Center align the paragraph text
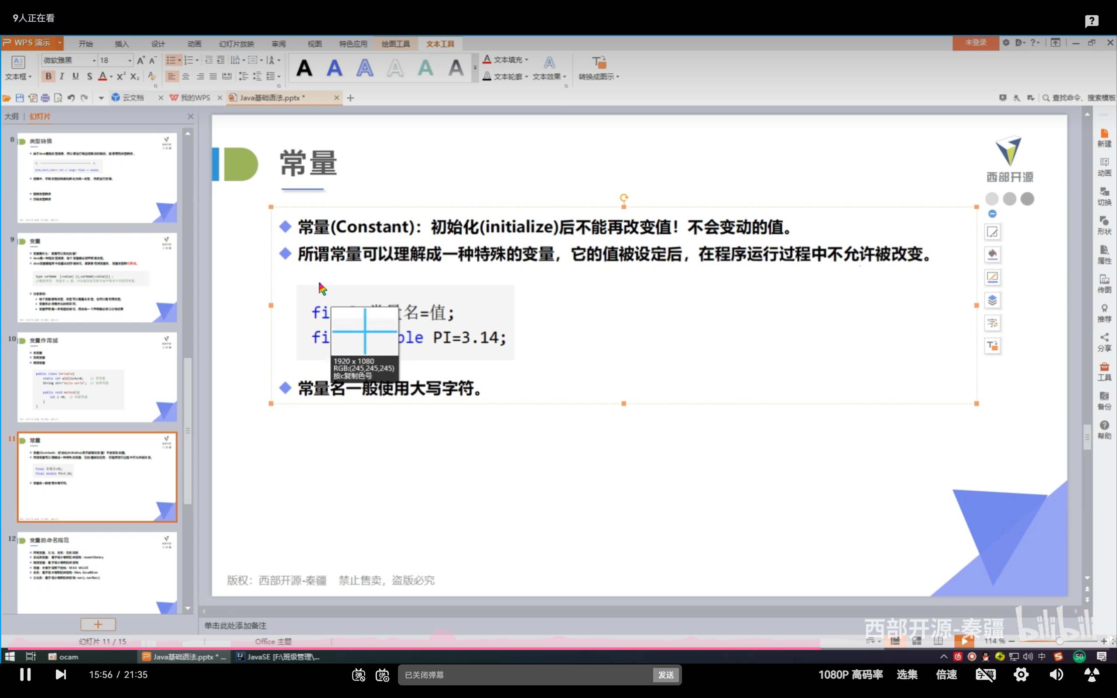The height and width of the screenshot is (698, 1117). (x=185, y=76)
